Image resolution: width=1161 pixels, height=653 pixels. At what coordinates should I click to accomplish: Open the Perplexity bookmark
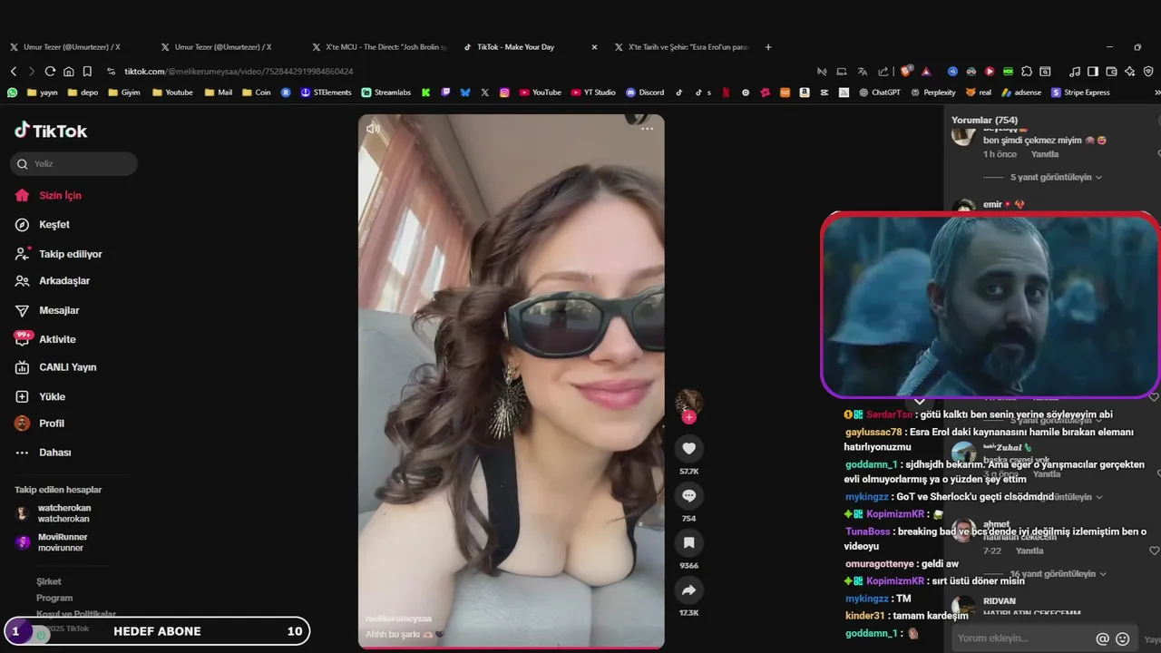click(932, 92)
